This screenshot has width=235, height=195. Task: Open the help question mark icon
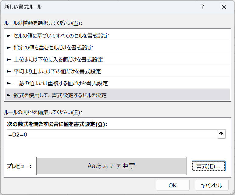tap(202, 7)
